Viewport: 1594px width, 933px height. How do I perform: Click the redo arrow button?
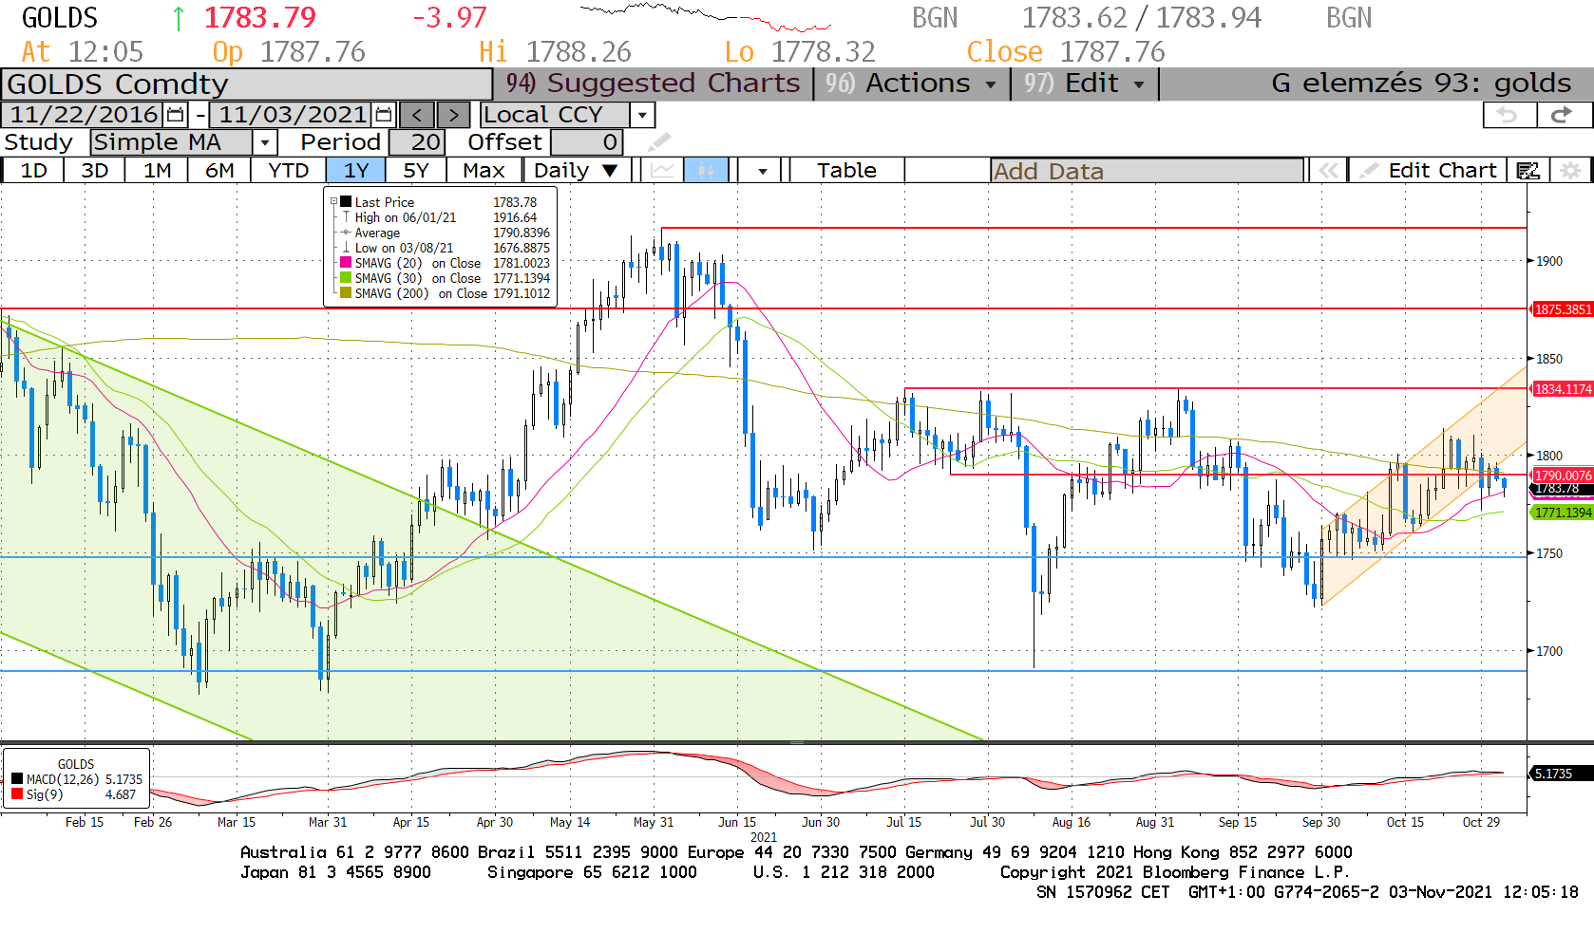point(1563,115)
